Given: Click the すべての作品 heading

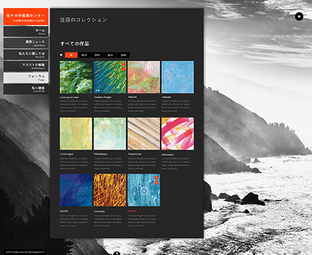Looking at the screenshot, I should [75, 43].
